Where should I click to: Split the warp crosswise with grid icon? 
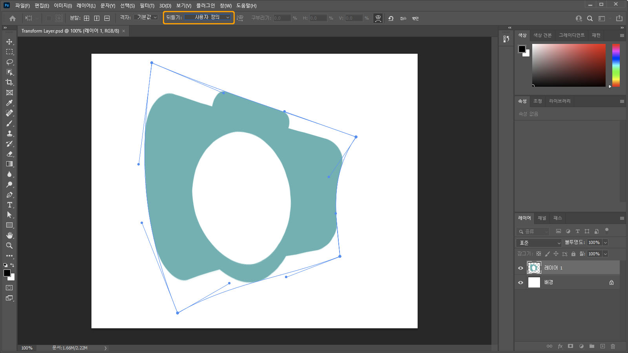[x=86, y=18]
